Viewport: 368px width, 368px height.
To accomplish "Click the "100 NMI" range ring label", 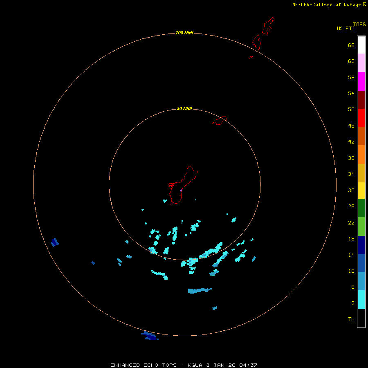I will tap(184, 33).
